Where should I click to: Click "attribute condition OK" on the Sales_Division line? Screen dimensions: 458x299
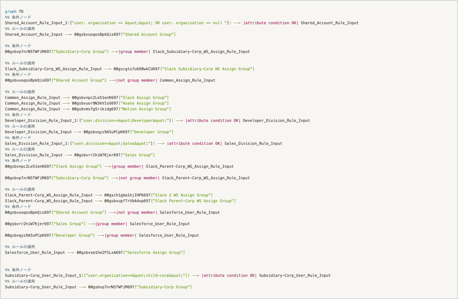[x=195, y=144]
